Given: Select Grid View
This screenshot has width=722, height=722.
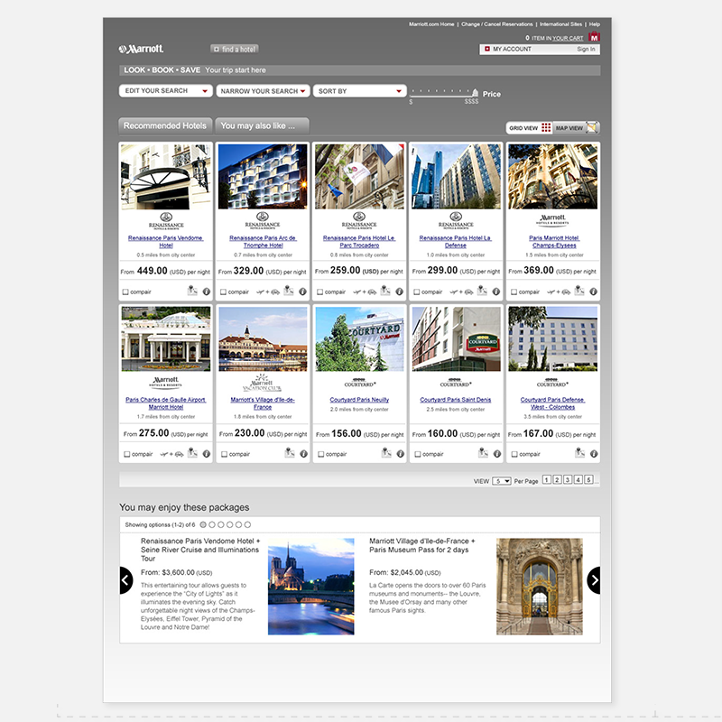Looking at the screenshot, I should click(530, 128).
